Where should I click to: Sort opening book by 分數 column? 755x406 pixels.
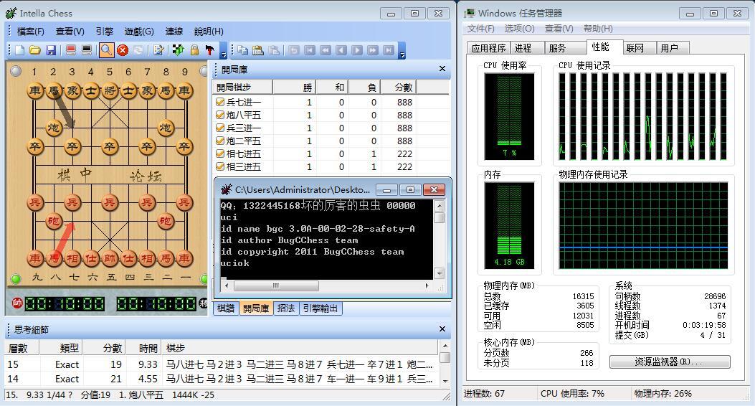pyautogui.click(x=398, y=88)
